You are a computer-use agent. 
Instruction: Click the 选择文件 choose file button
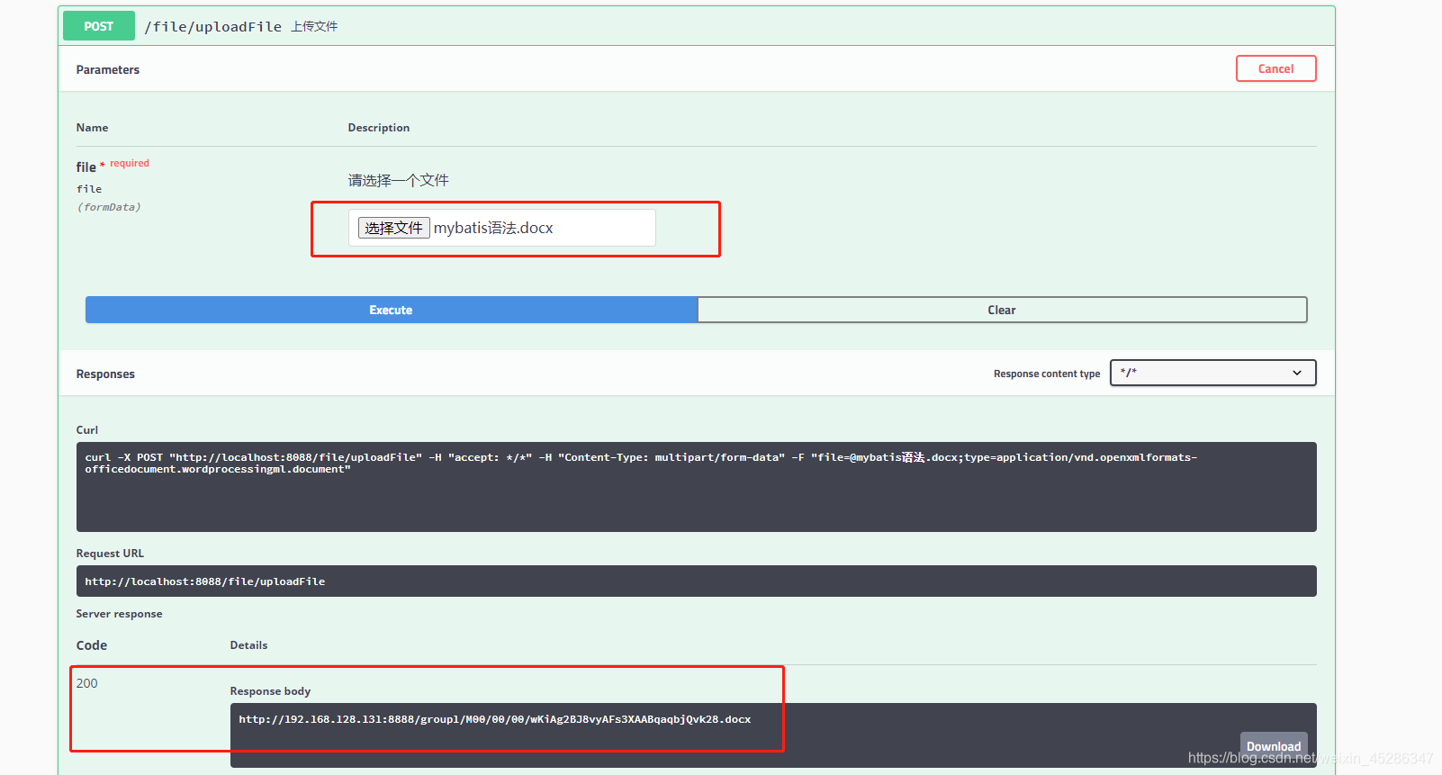(x=393, y=228)
